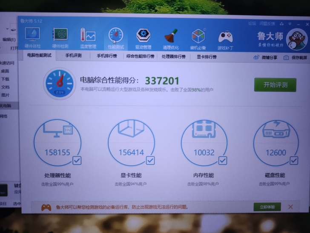The width and height of the screenshot is (310, 233).
Task: Click 击败全国94%用户 text
Action: point(131,184)
